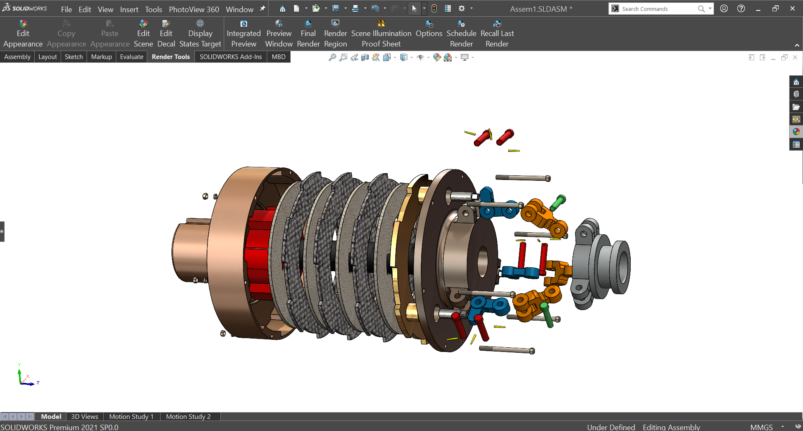Open the Appearances, Scenes and Decals pane

pyautogui.click(x=796, y=131)
